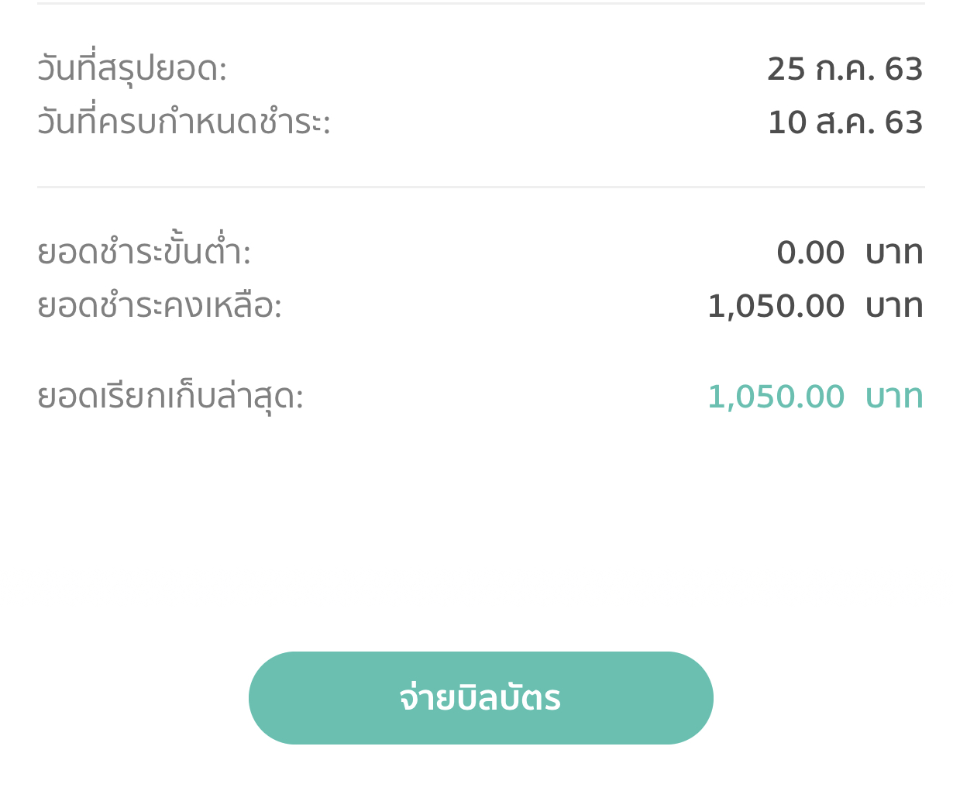
Task: Click the ยอดเรียกเก็บล่าสุด label
Action: click(170, 397)
